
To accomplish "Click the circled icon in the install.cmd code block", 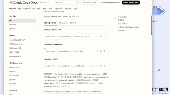I will [x=97, y=66].
